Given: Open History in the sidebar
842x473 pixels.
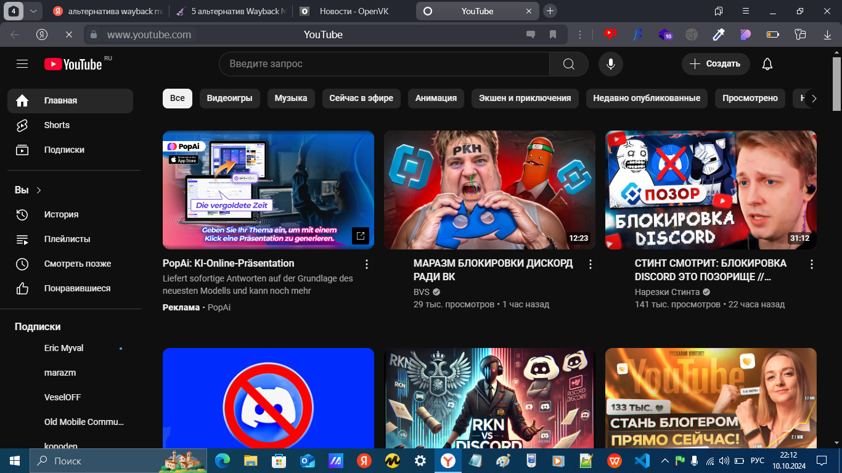Looking at the screenshot, I should pyautogui.click(x=61, y=214).
